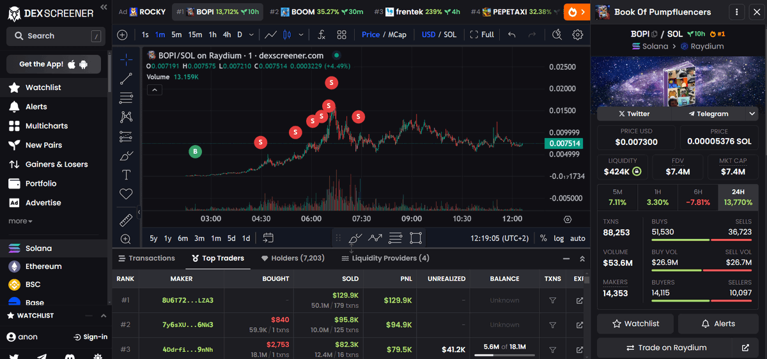Toggle chart display to MCap
Viewport: 767px width, 359px height.
(397, 34)
